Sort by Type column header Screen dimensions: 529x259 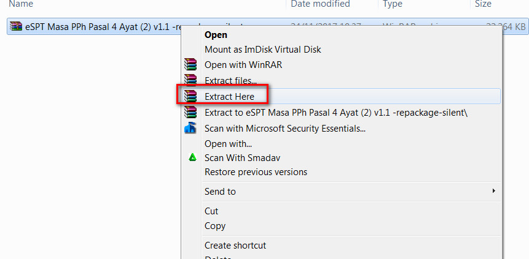pyautogui.click(x=392, y=4)
